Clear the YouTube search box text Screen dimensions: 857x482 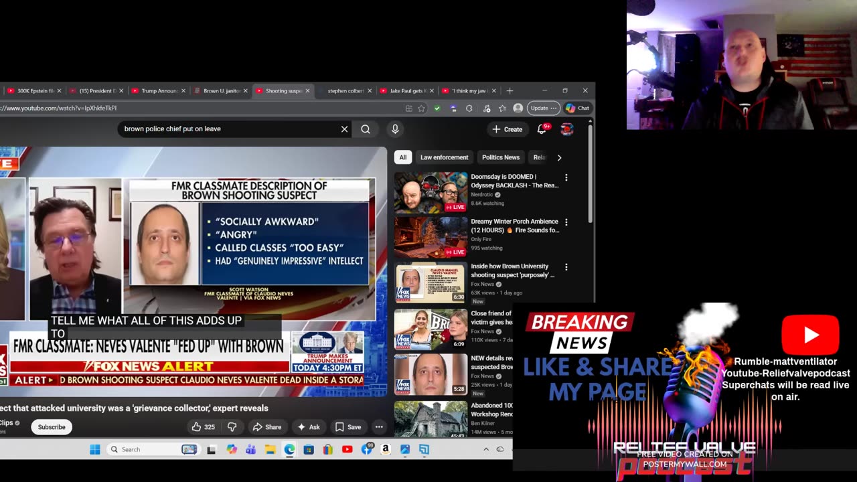(344, 129)
